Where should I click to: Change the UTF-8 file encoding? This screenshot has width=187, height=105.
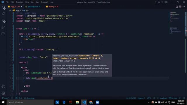149,98
